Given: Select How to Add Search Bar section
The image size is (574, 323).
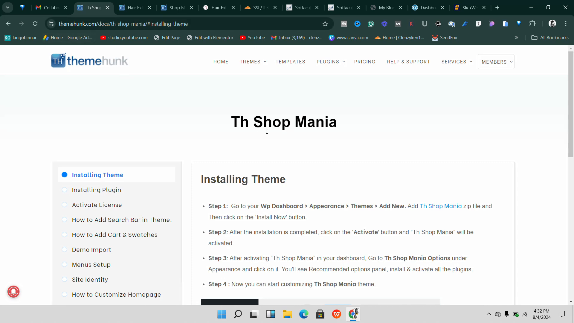Looking at the screenshot, I should point(122,220).
